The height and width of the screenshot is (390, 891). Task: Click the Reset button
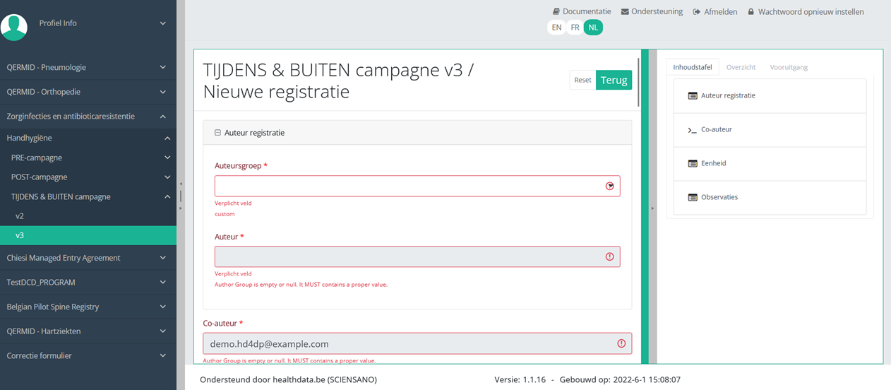(x=582, y=80)
